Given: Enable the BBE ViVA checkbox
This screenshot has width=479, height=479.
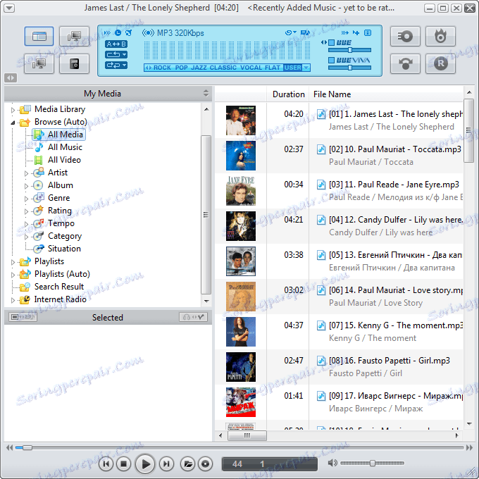Looking at the screenshot, I should 332,60.
